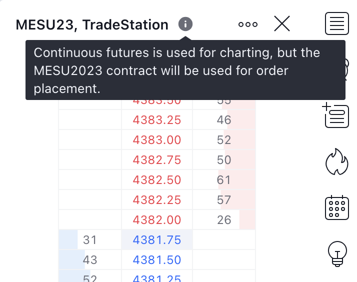Screen dimensions: 357x282
Task: Open the economic calendar icon
Action: [337, 207]
